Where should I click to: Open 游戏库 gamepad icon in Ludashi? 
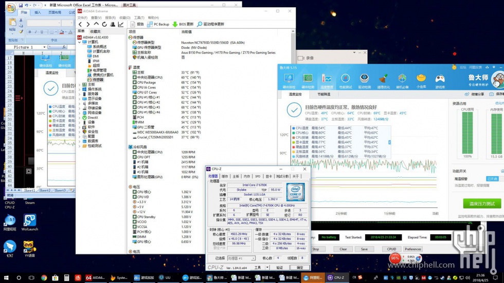pos(440,81)
